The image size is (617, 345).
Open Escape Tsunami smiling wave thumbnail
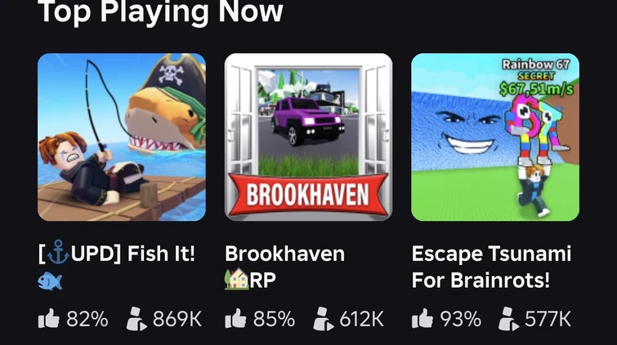(x=495, y=137)
